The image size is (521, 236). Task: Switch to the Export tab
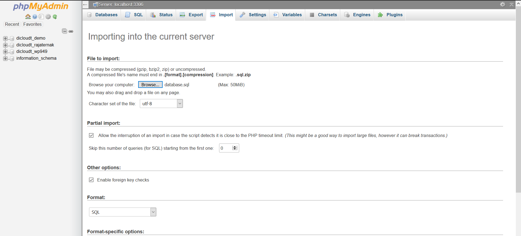tap(191, 15)
